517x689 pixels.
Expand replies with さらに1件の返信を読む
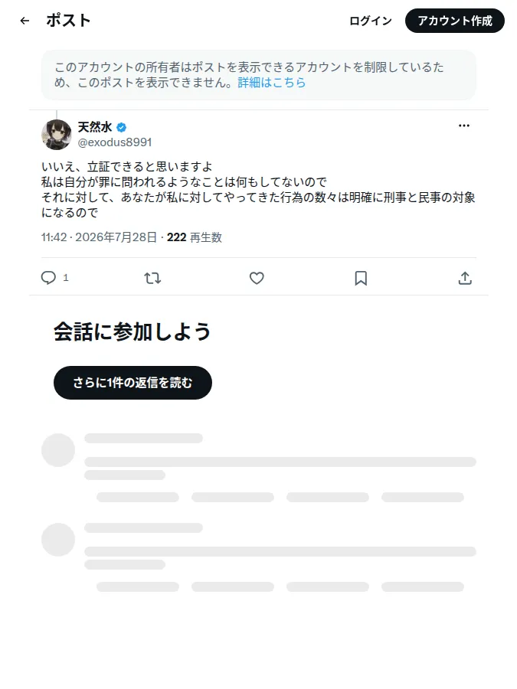(x=133, y=383)
